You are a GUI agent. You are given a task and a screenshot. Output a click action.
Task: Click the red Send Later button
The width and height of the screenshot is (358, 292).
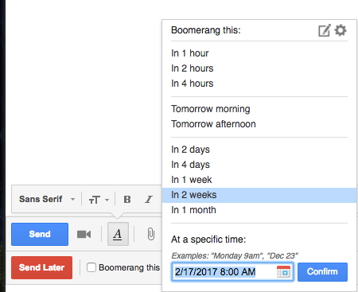tap(41, 267)
